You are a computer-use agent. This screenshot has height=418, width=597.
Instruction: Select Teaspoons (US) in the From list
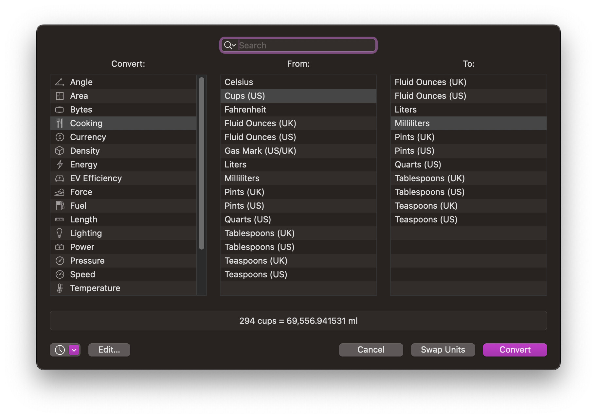tap(298, 274)
